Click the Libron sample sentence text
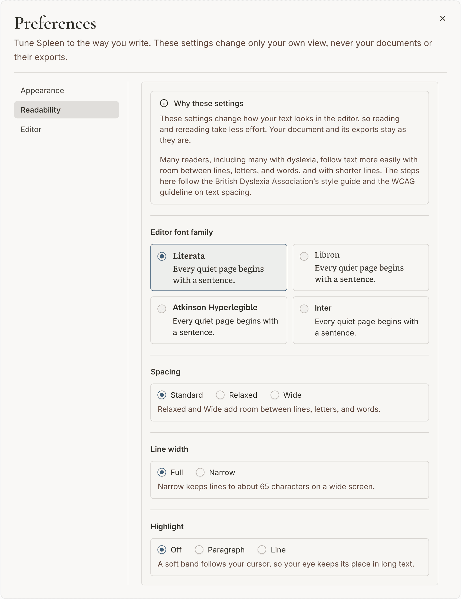 click(x=359, y=274)
